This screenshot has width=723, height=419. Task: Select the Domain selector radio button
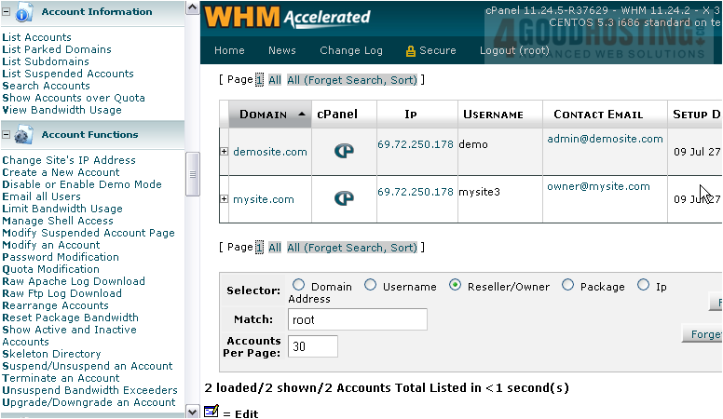pyautogui.click(x=299, y=286)
